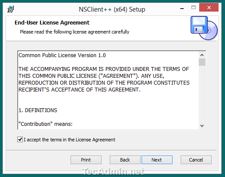
Task: Click Next to continue installation
Action: pyautogui.click(x=157, y=160)
